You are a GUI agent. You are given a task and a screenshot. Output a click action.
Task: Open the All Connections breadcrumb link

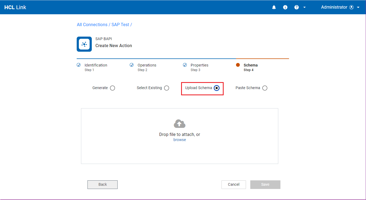tap(92, 24)
